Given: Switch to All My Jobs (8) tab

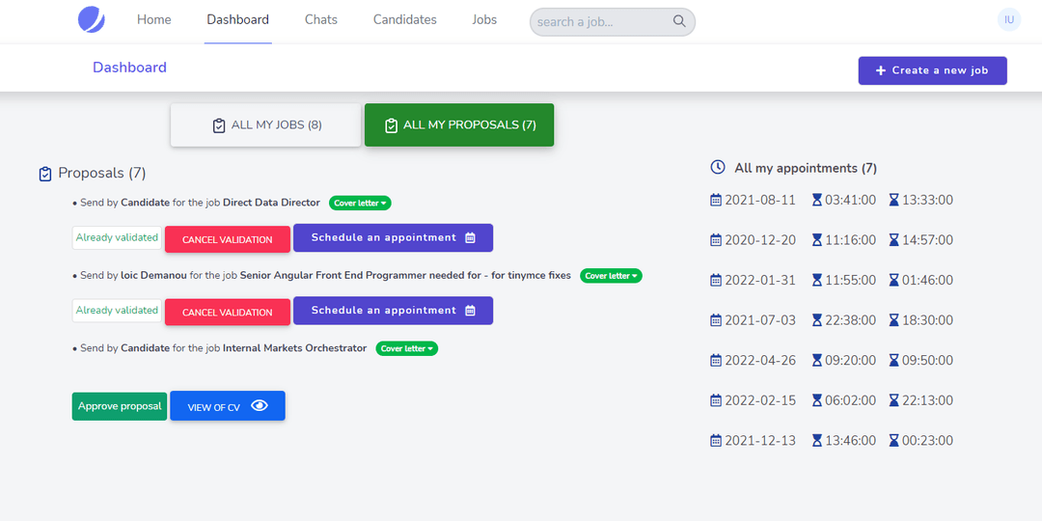Looking at the screenshot, I should [266, 125].
